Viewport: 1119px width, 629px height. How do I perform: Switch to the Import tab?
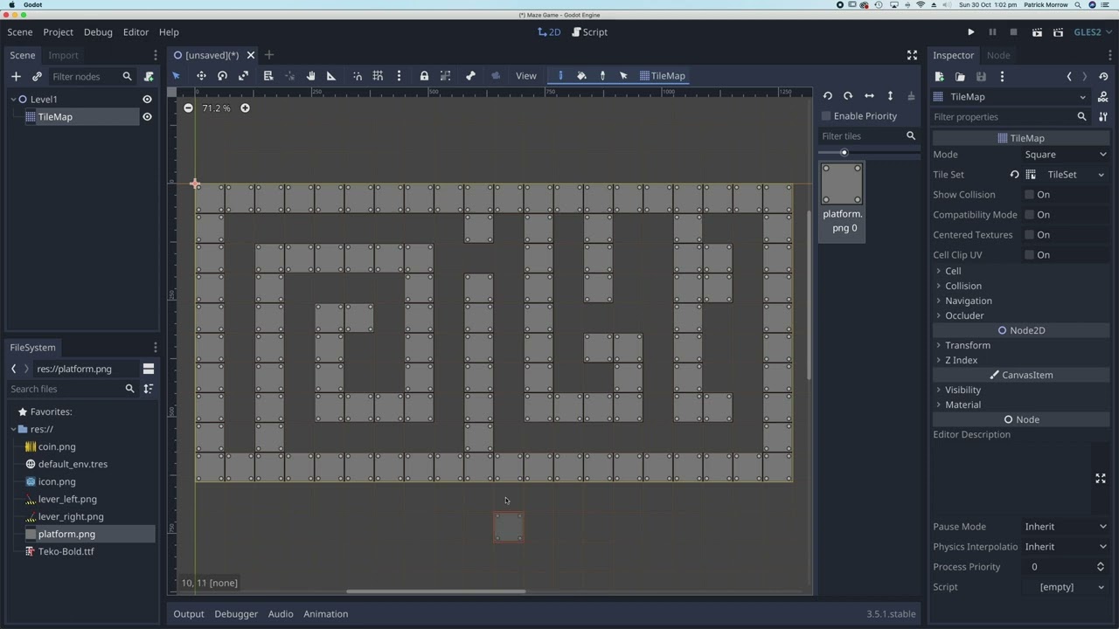click(x=63, y=55)
